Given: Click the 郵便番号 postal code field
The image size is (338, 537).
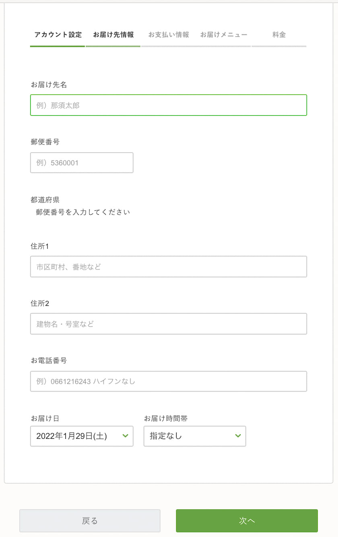Looking at the screenshot, I should [x=82, y=162].
